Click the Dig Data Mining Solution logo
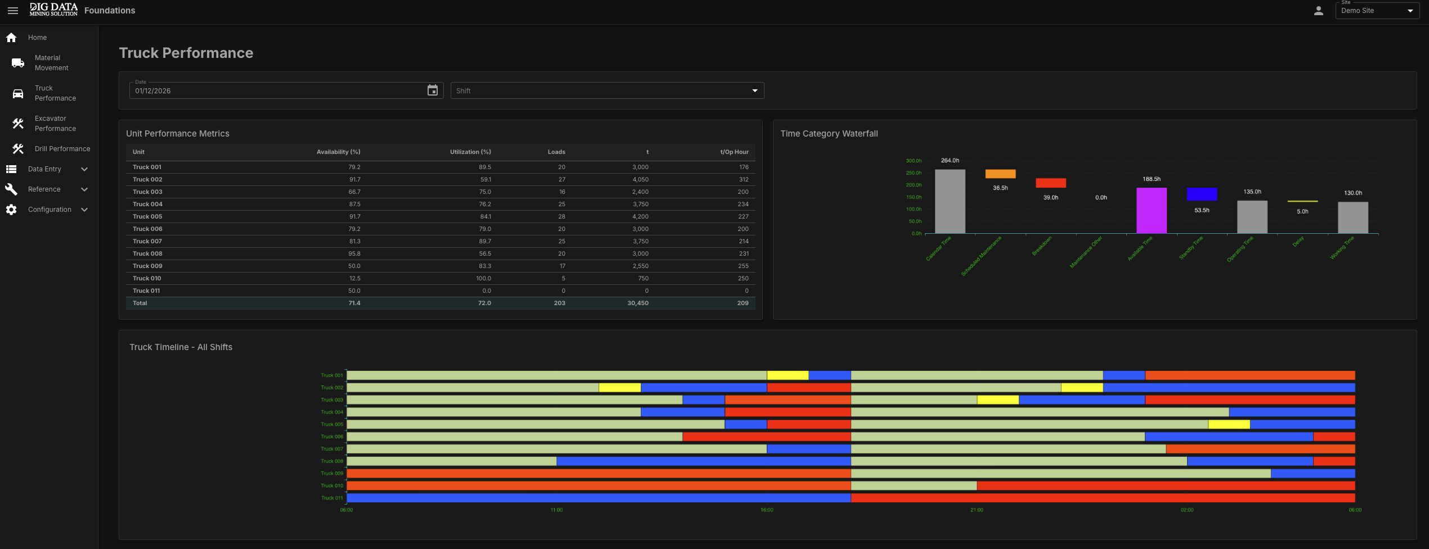 (x=53, y=10)
